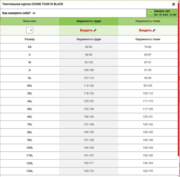Click the 13XL size label

coord(30,171)
